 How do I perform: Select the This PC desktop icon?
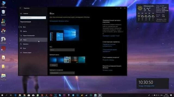3,5
